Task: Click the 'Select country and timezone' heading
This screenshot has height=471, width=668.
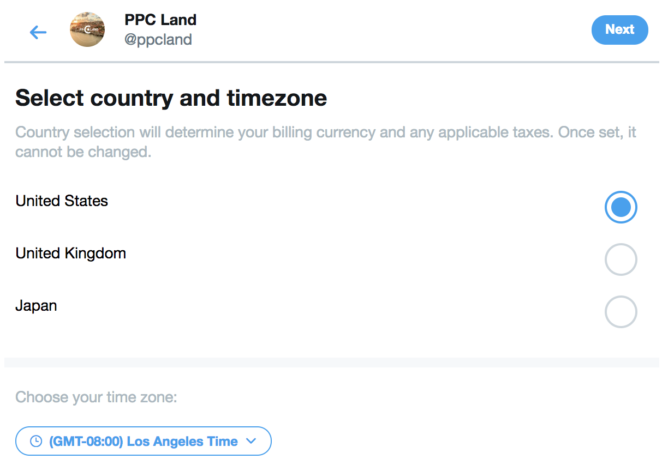Action: pyautogui.click(x=171, y=98)
